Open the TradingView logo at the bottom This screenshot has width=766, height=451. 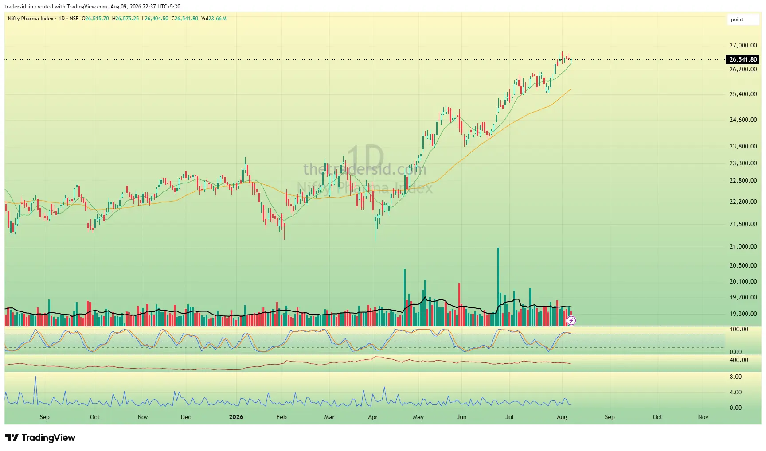40,438
